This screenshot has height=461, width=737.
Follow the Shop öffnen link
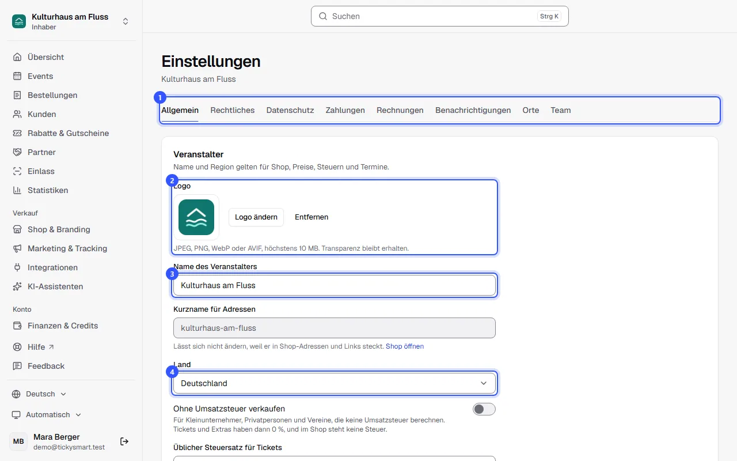click(x=405, y=346)
